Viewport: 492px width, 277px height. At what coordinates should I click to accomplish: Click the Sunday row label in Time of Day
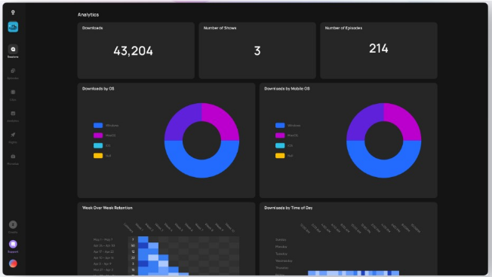tap(281, 239)
